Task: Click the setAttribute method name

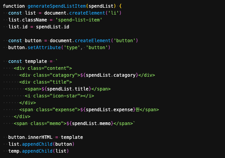Action: [x=44, y=48]
